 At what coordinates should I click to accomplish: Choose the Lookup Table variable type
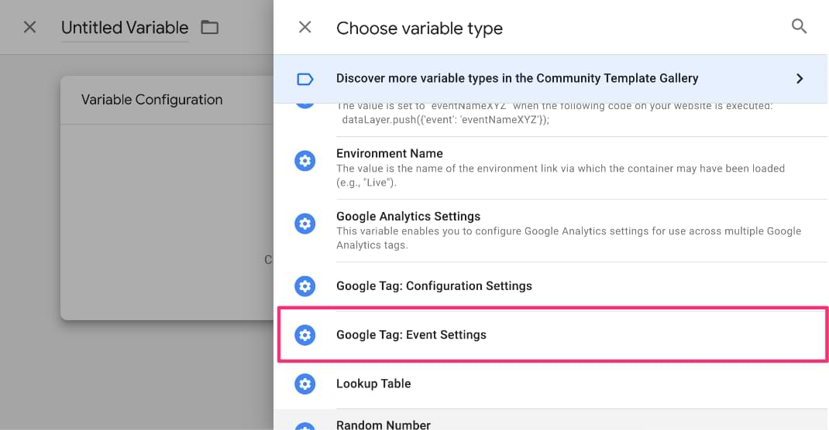pos(551,384)
